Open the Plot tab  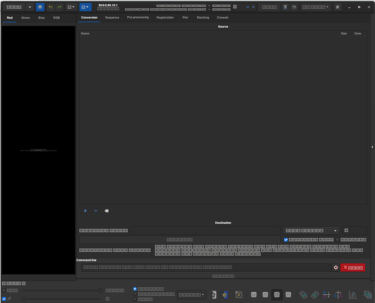click(185, 17)
